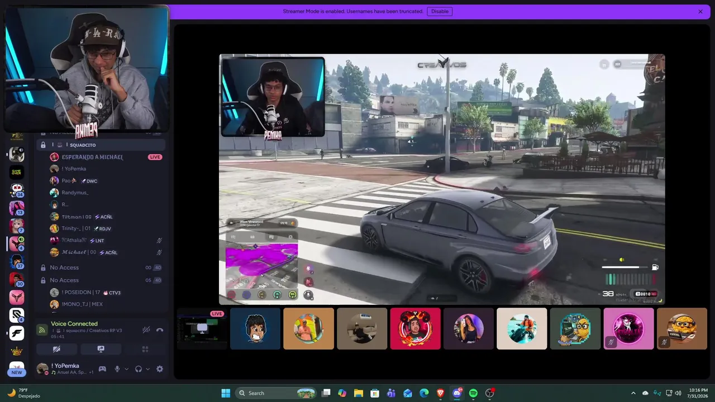Open Outlook from the taskbar
Image resolution: width=715 pixels, height=402 pixels.
click(x=408, y=393)
